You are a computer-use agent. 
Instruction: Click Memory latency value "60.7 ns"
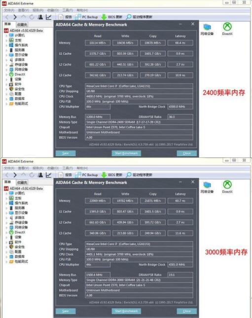180,201
